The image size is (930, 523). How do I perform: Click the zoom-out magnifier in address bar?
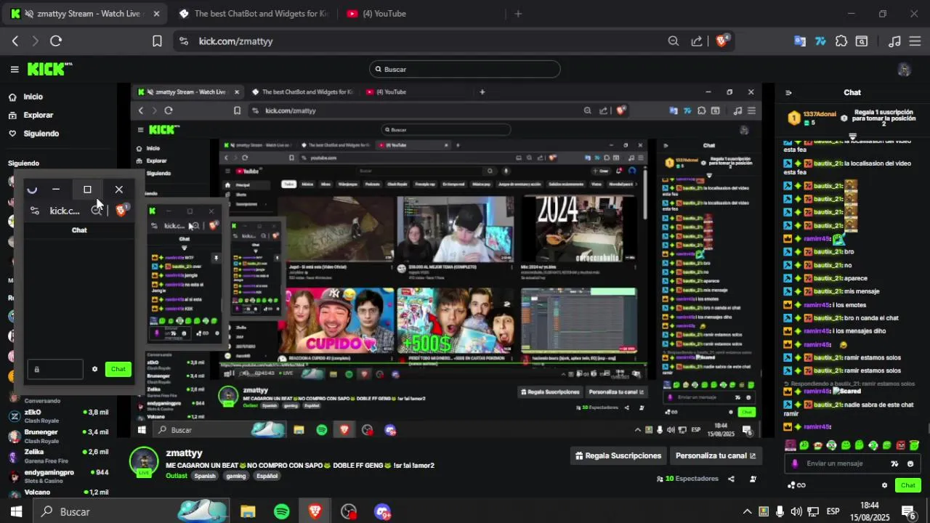(x=674, y=41)
